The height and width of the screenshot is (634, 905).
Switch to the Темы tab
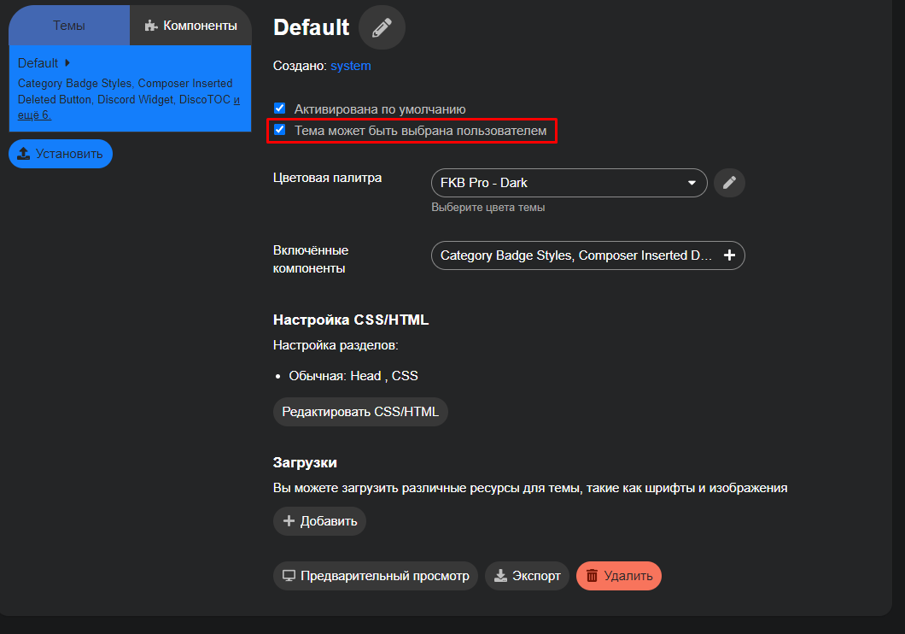pos(69,26)
